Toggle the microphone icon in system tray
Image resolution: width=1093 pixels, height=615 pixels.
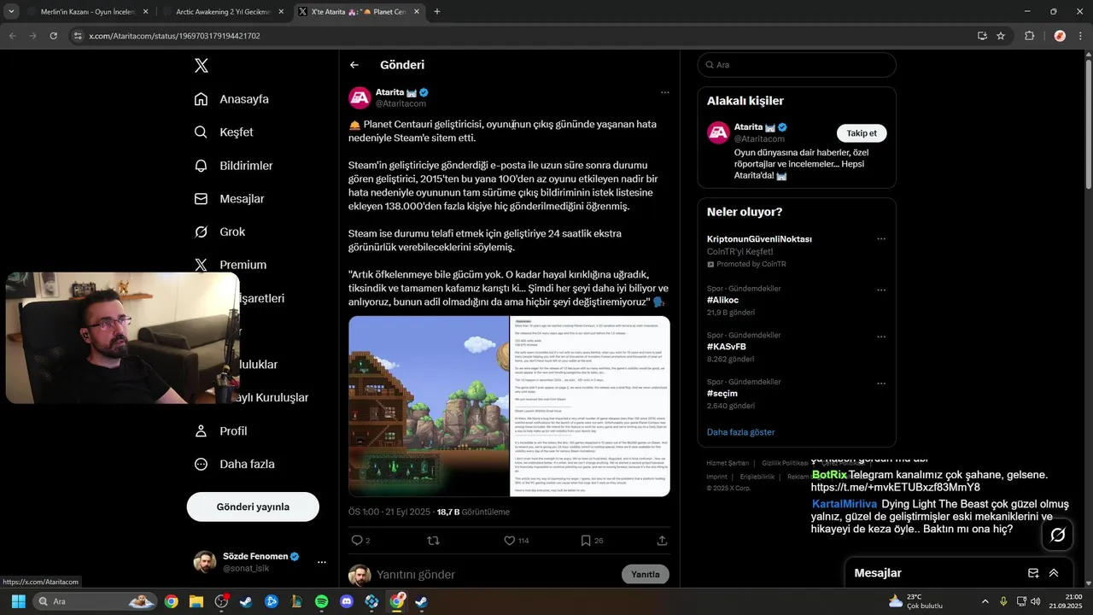pos(1003,601)
